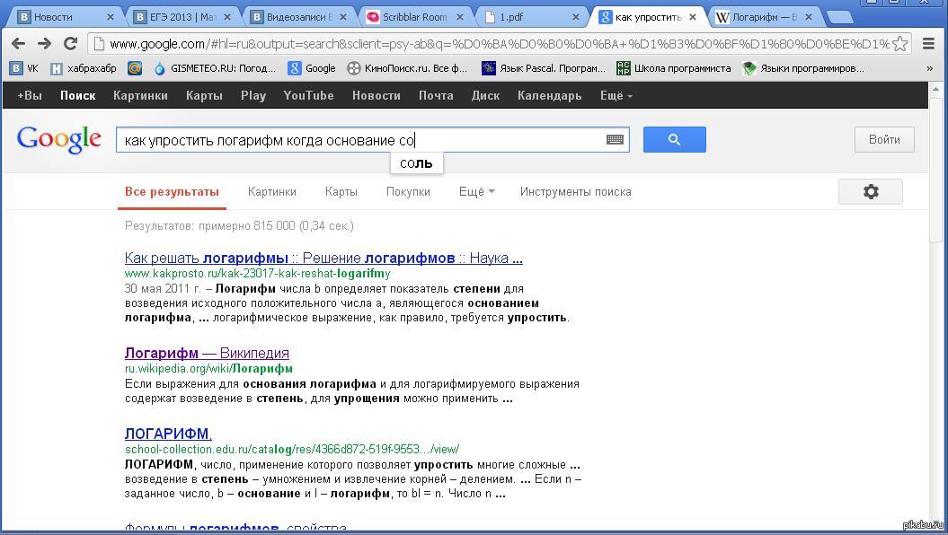
Task: Reload the page with the refresh icon
Action: [70, 43]
